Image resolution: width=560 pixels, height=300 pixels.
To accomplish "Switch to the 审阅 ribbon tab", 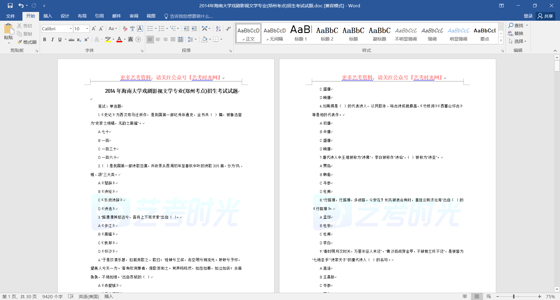I will click(134, 16).
